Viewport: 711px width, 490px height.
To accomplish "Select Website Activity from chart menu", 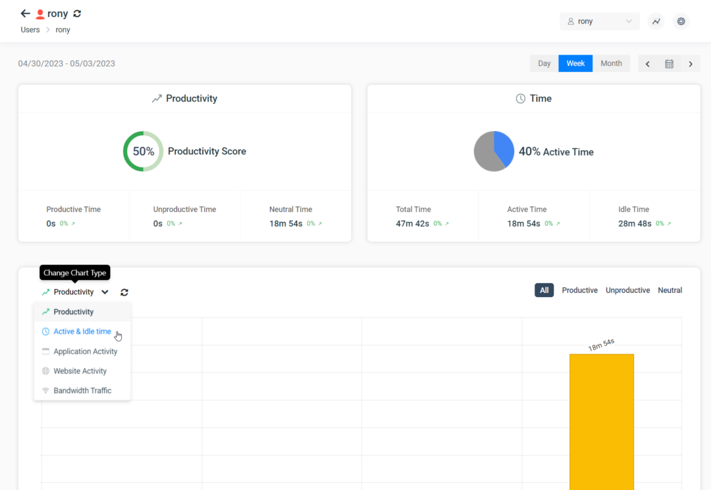I will (x=80, y=371).
